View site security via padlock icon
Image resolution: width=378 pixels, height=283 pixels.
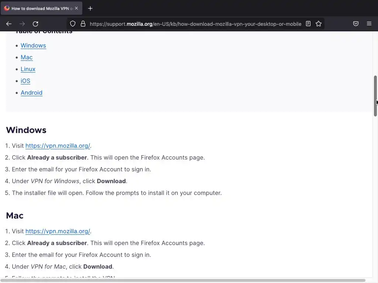tap(83, 24)
